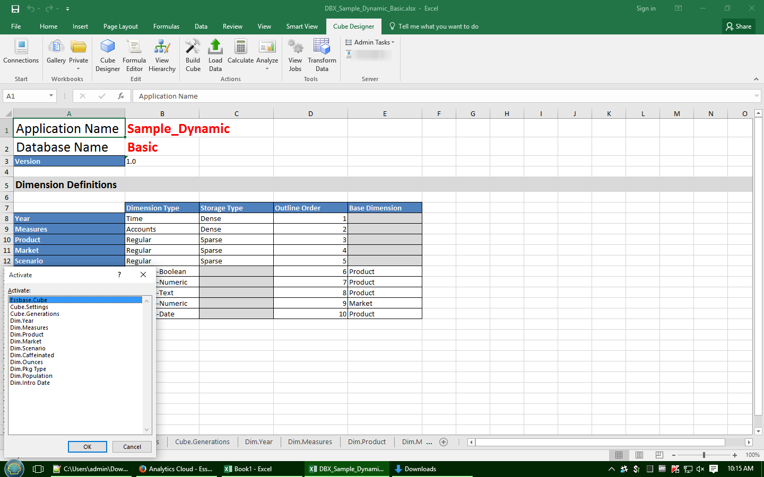Open Ribbon Display Options

[678, 8]
